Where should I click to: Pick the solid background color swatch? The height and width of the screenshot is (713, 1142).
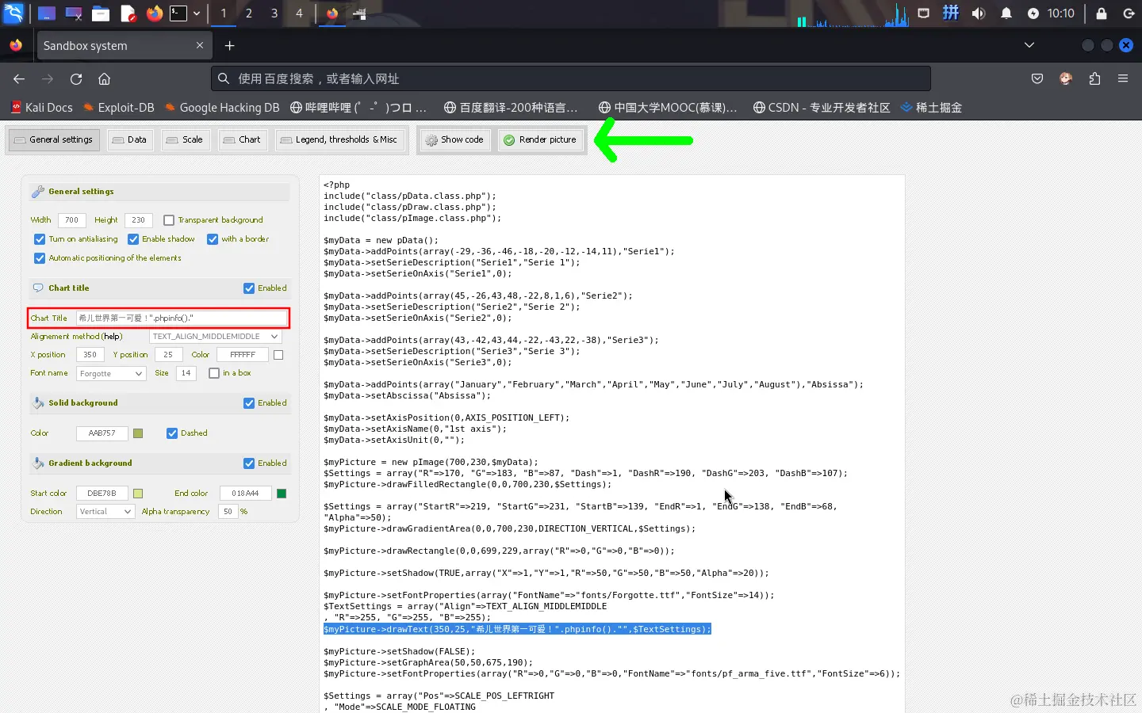click(x=138, y=433)
